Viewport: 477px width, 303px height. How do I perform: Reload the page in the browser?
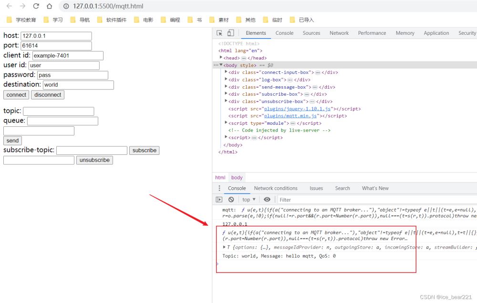36,6
